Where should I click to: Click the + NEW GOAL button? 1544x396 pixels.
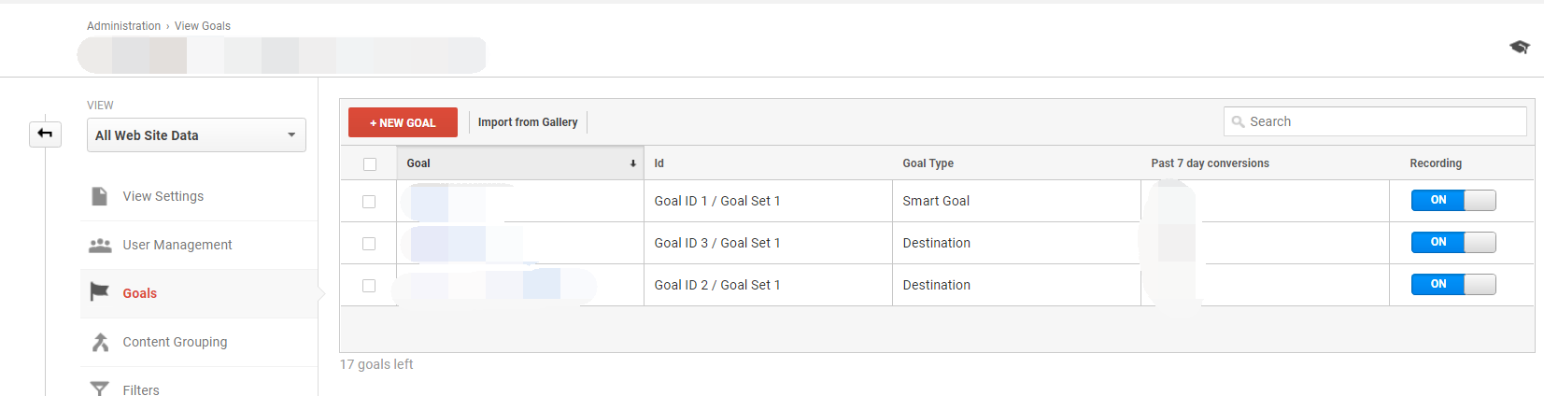pos(403,122)
